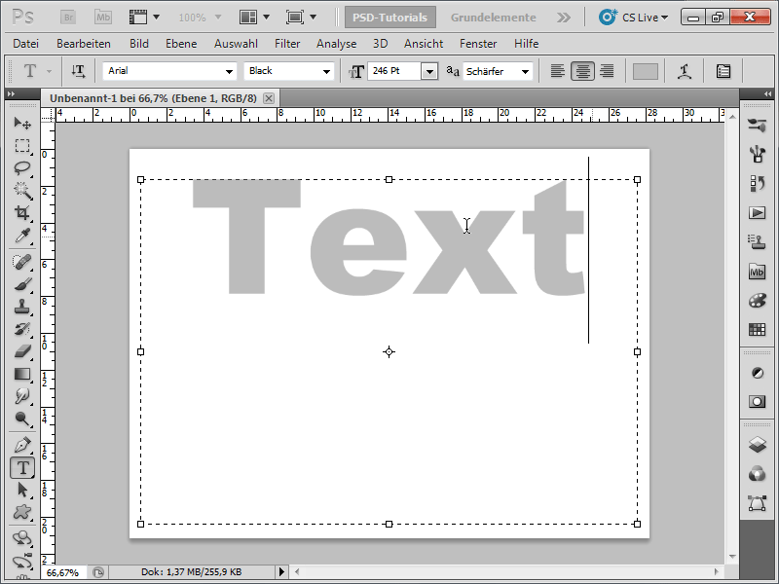Select the Gradient tool
This screenshot has width=779, height=584.
(22, 374)
